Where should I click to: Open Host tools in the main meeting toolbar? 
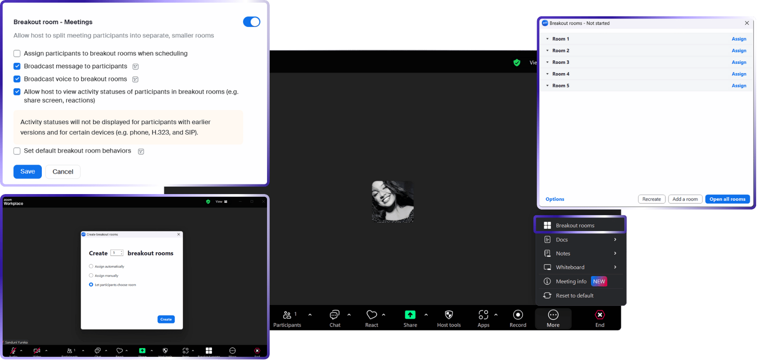coord(449,319)
